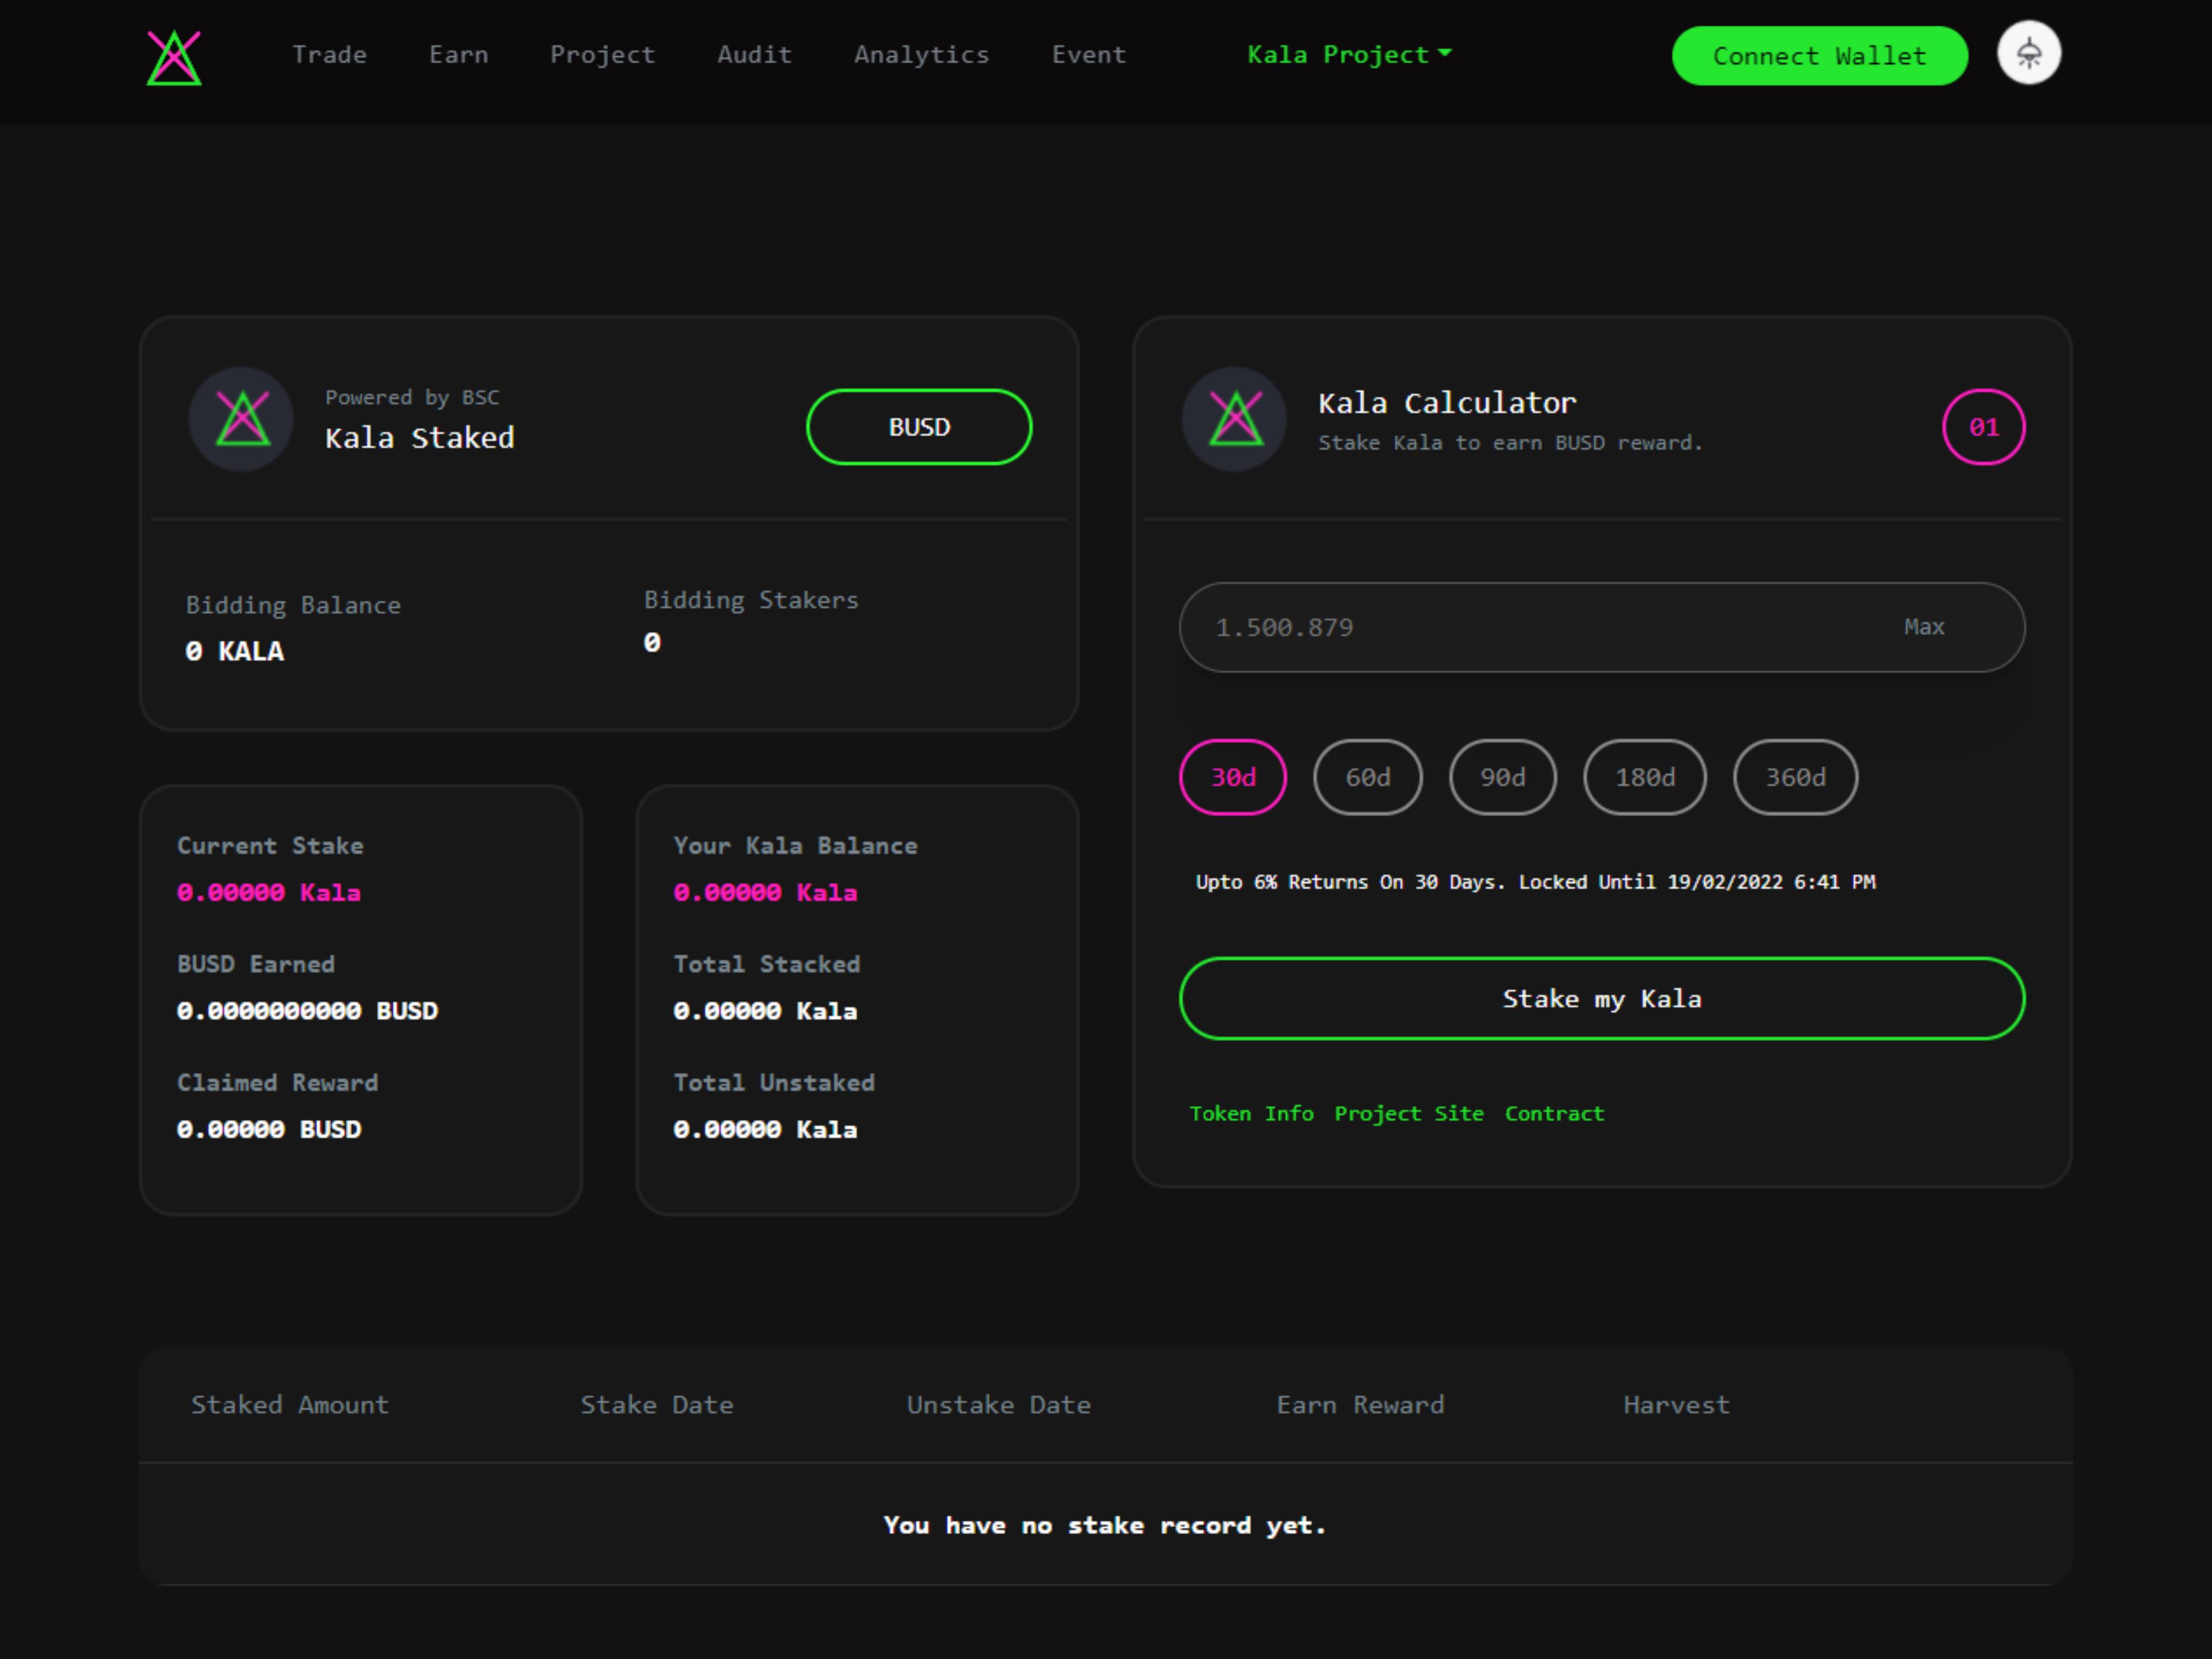Viewport: 2212px width, 1659px height.
Task: Click Stake my Kala button
Action: [x=1601, y=998]
